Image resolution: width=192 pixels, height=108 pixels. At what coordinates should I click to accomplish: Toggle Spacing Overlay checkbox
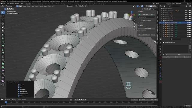point(142,20)
